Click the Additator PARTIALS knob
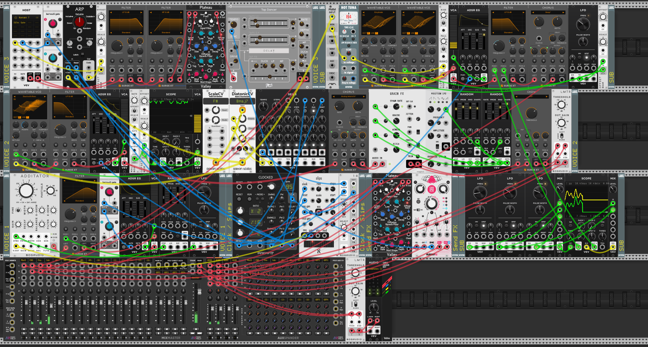Screen dimensions: 648x347 point(51,190)
